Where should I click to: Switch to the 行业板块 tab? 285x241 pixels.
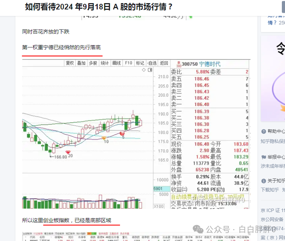(38, 233)
